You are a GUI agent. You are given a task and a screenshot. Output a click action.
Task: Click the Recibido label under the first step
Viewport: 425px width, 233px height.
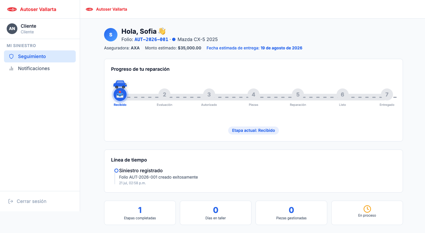click(120, 105)
